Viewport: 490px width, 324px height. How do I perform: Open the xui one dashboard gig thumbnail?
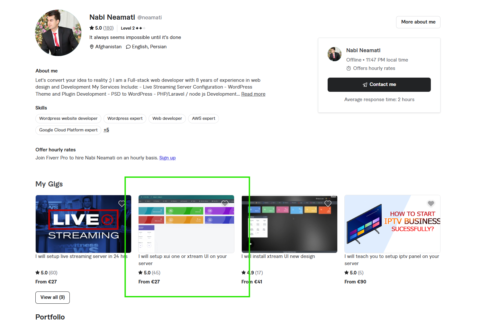(186, 224)
